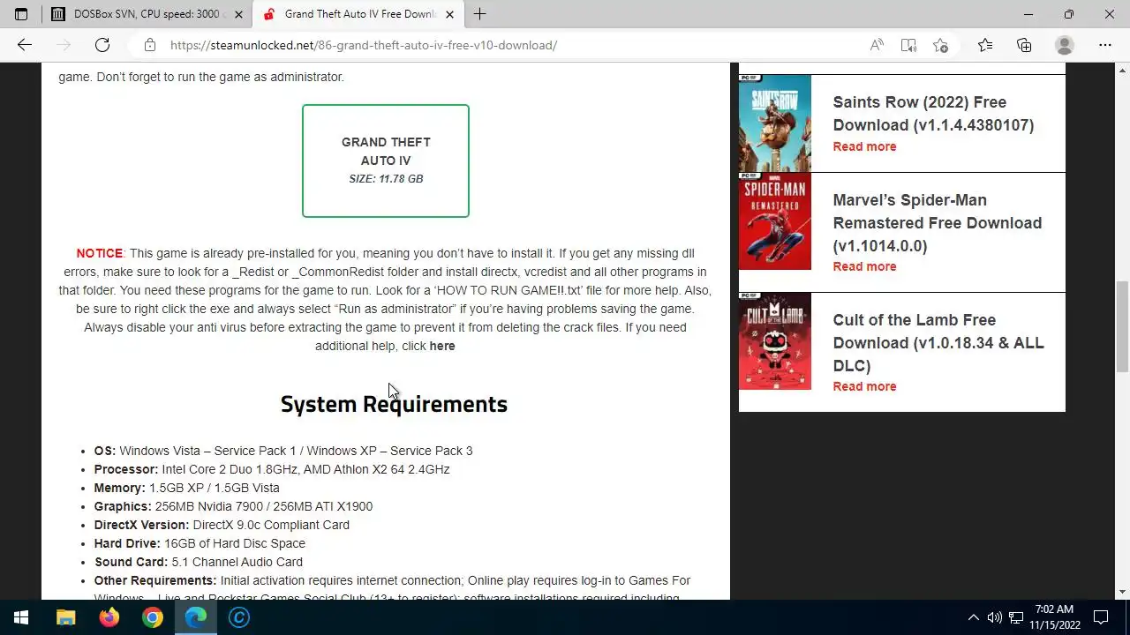1130x635 pixels.
Task: Click Read more under Saints Row
Action: 864,146
